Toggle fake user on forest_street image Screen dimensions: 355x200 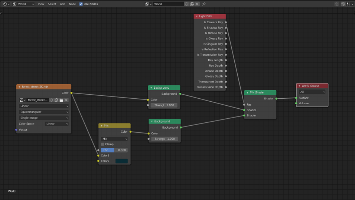(51, 100)
